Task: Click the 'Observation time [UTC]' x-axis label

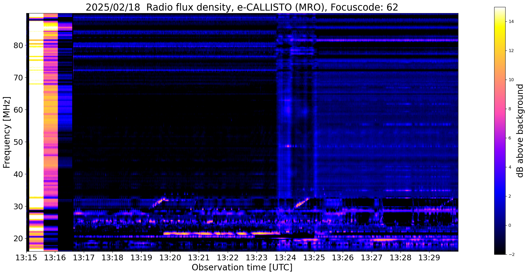Action: 242,268
